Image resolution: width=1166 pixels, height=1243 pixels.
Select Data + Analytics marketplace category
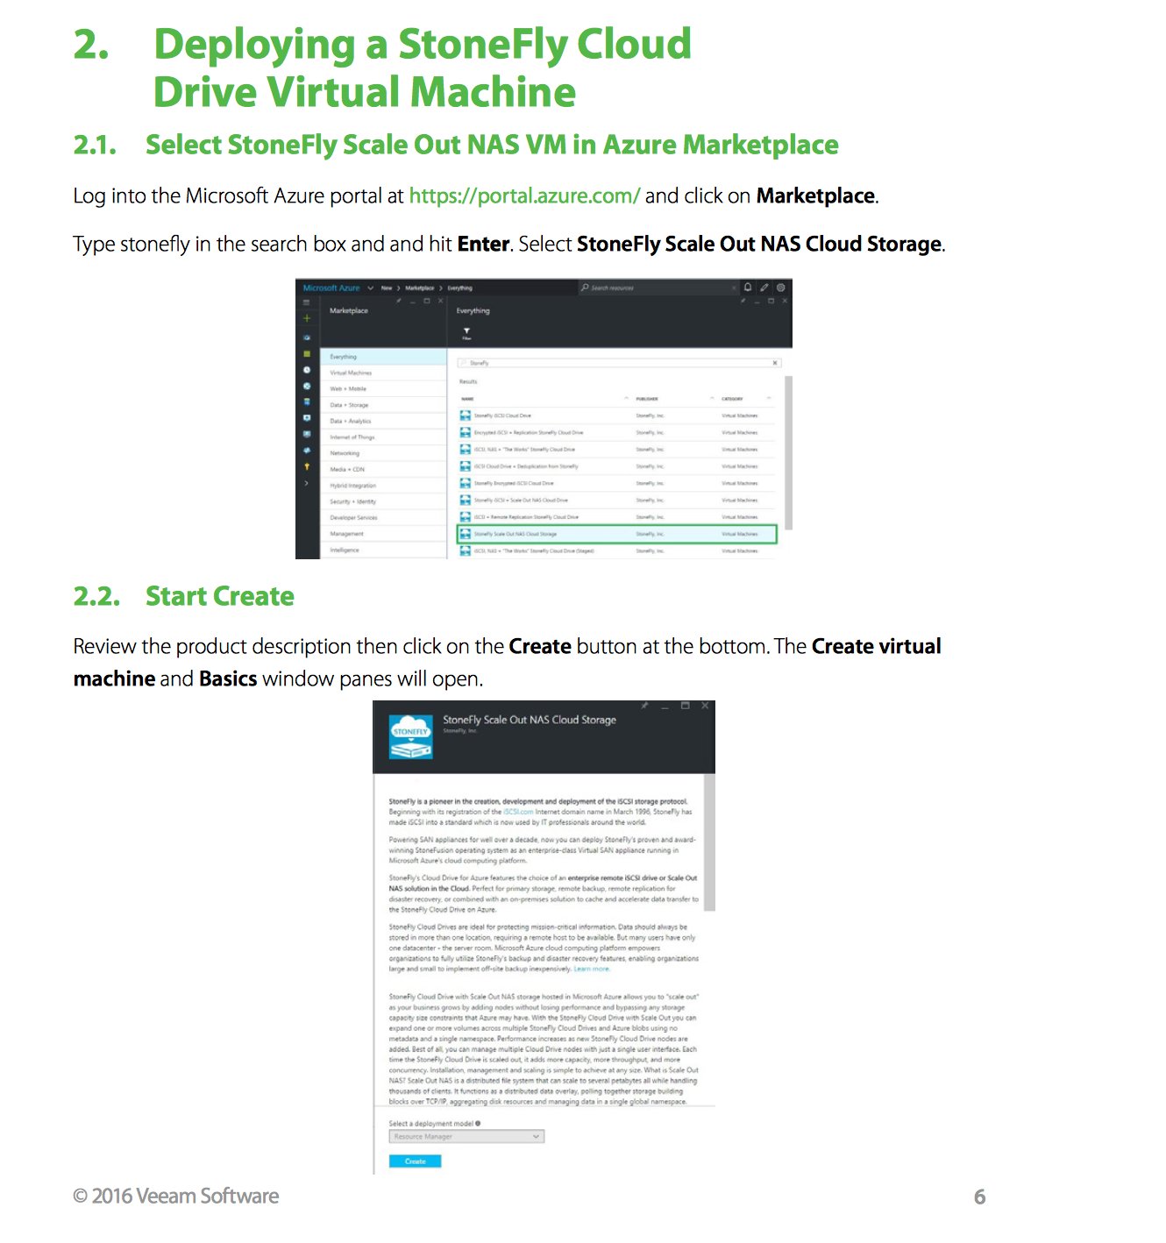point(384,421)
